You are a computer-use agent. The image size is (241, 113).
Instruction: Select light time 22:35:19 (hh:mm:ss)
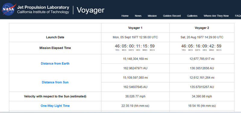coord(135,106)
